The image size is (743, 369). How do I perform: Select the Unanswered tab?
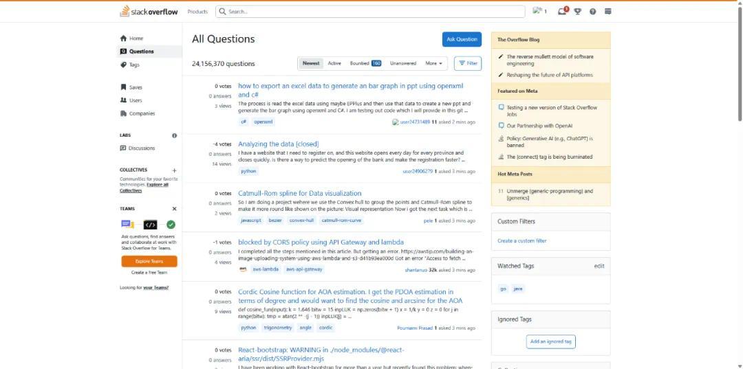tap(402, 63)
